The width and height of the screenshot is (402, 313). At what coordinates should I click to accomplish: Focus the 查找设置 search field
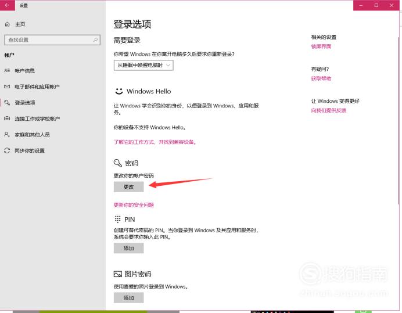tap(52, 40)
